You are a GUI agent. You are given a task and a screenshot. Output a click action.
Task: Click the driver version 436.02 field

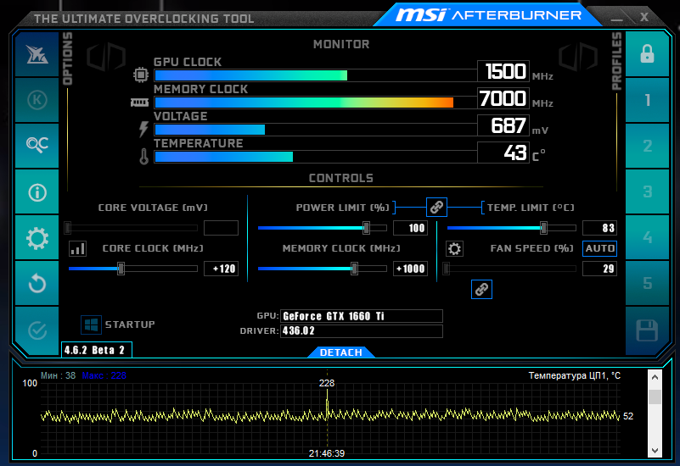(362, 331)
